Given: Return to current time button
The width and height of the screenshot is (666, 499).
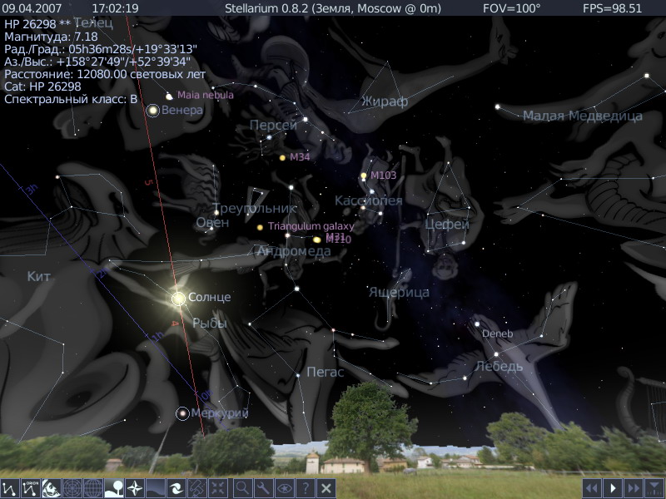Looking at the screenshot, I should [655, 488].
